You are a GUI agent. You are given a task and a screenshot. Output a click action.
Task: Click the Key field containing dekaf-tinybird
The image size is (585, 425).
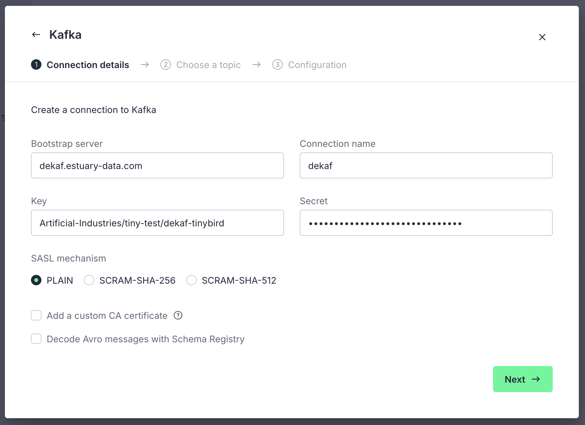point(157,223)
